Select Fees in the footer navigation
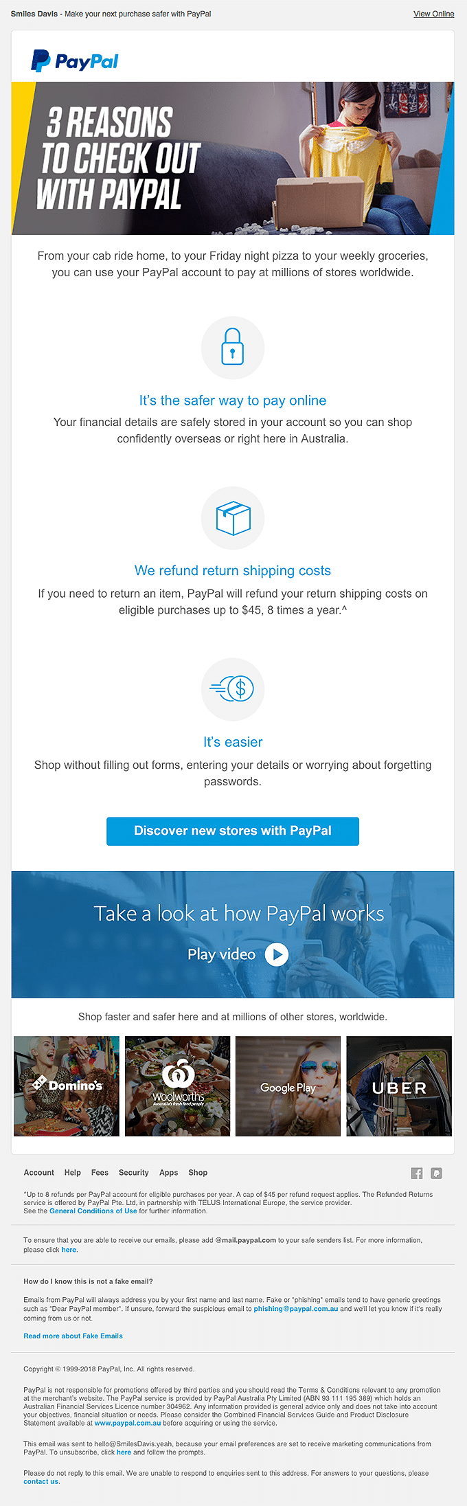The width and height of the screenshot is (467, 1506). point(100,1173)
